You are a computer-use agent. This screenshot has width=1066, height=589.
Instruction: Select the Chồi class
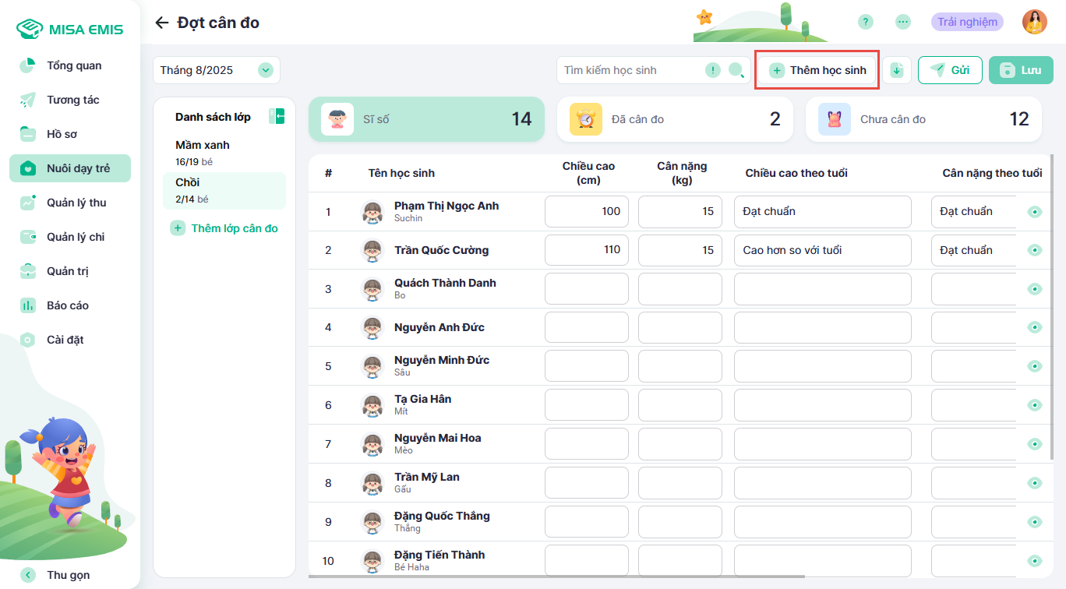(224, 190)
